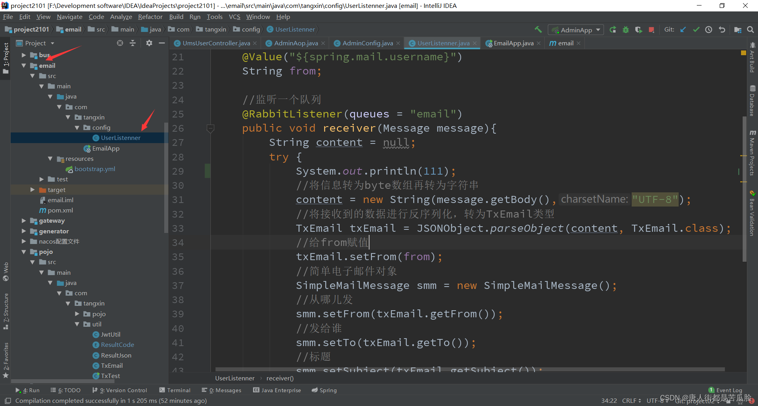Click the Build project hammer icon
Image resolution: width=758 pixels, height=406 pixels.
538,30
